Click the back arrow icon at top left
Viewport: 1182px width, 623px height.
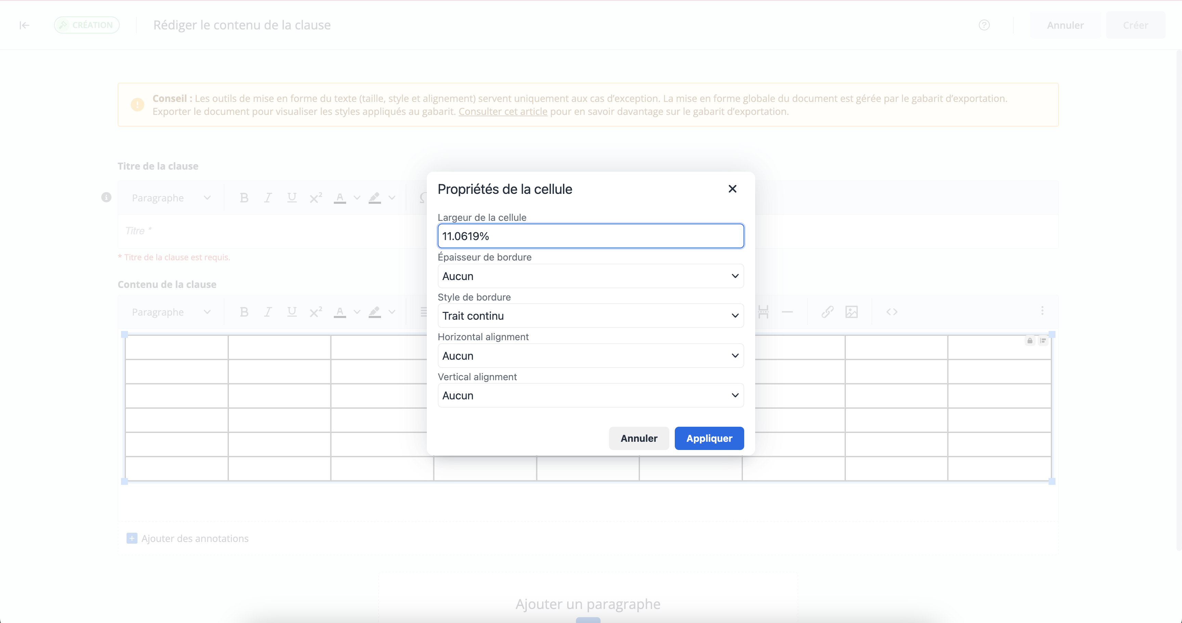point(24,25)
